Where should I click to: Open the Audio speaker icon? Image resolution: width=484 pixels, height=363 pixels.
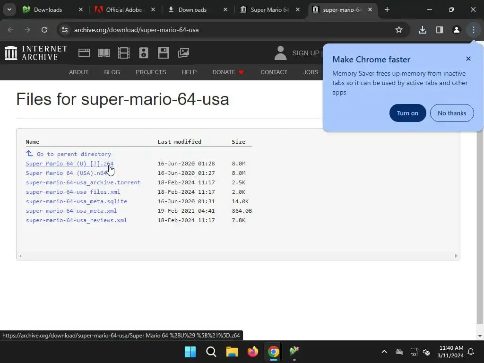point(144,53)
